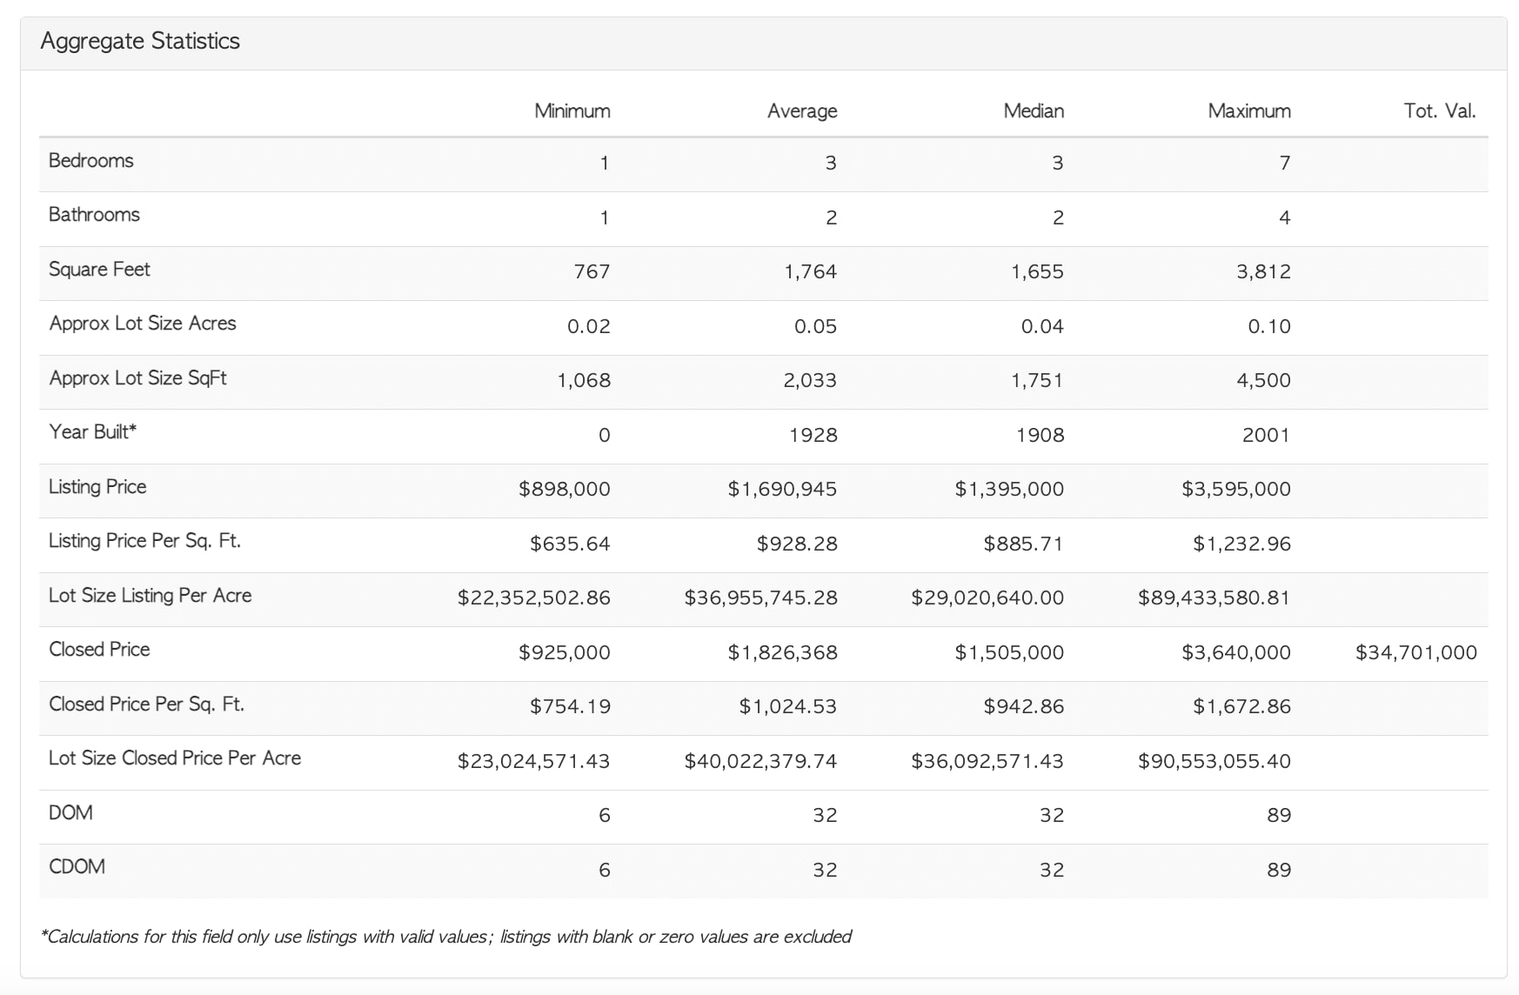Click the Square Feet row label
The width and height of the screenshot is (1519, 995).
pos(99,270)
